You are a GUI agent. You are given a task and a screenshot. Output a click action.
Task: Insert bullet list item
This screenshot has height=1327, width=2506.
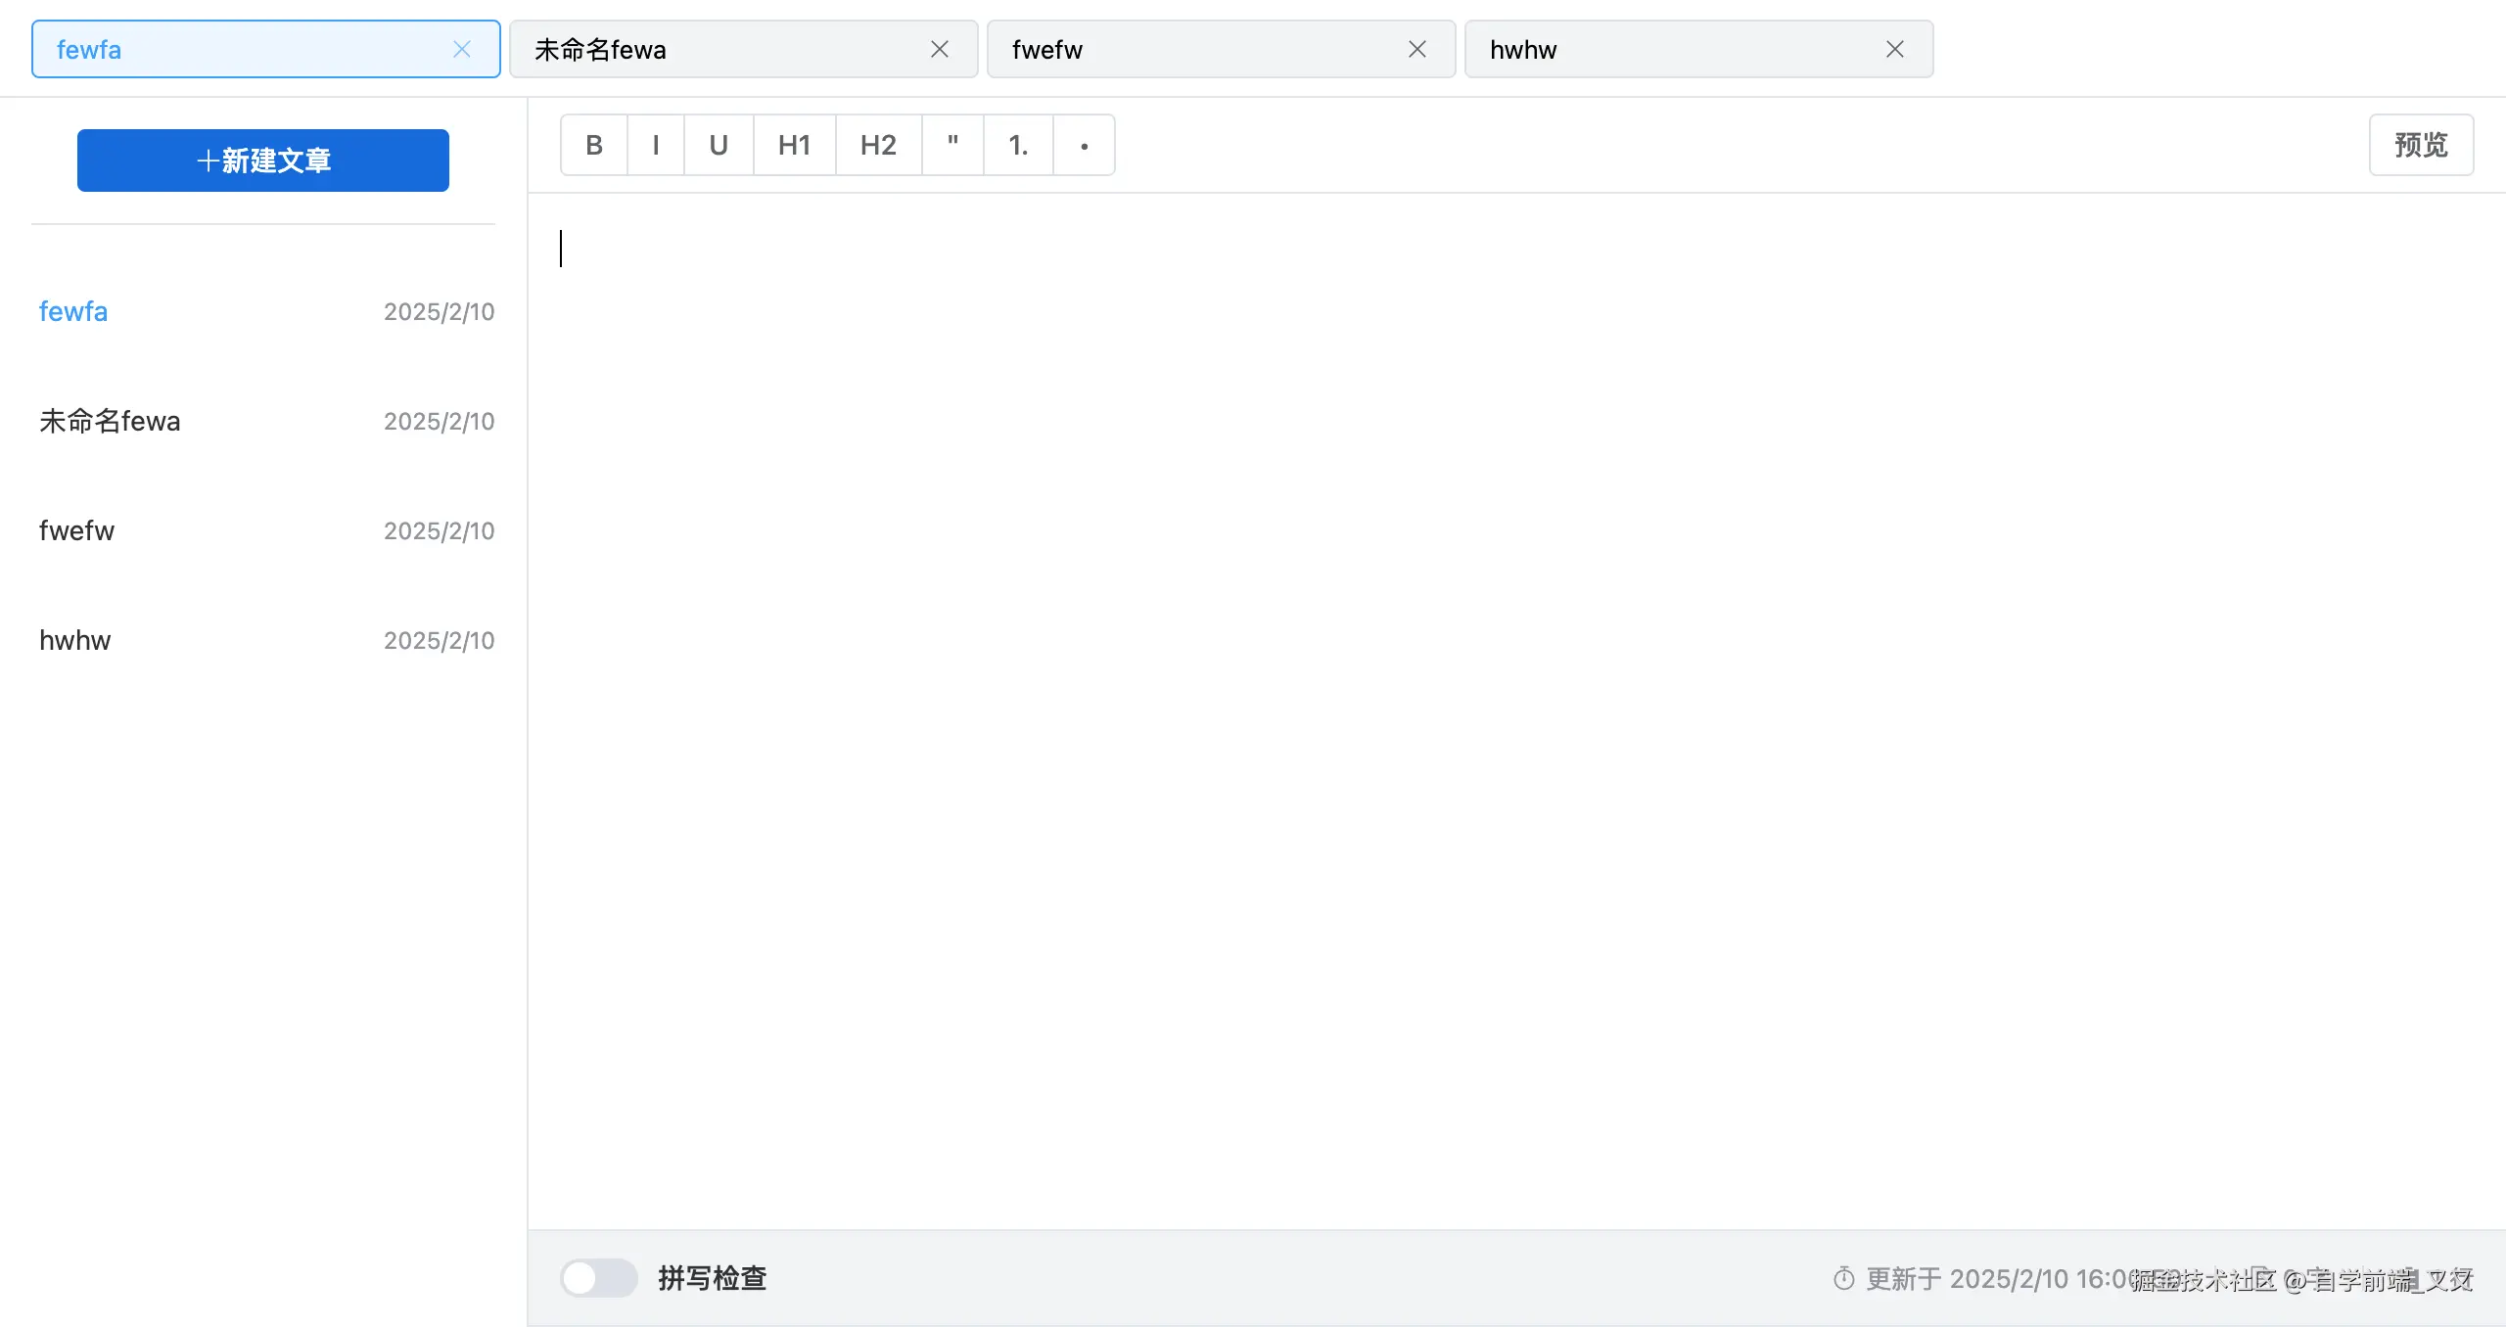coord(1084,145)
